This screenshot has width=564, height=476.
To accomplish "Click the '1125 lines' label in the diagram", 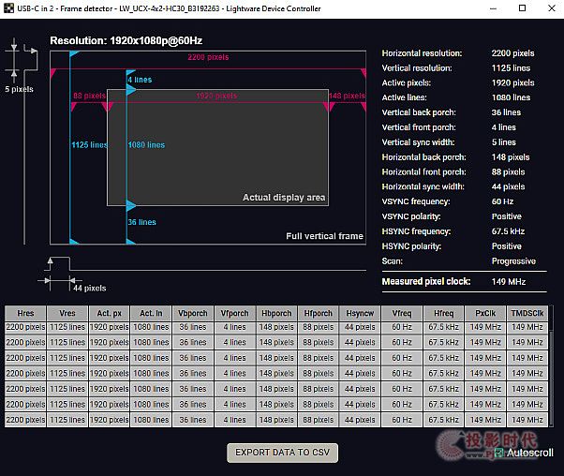I will pos(90,145).
